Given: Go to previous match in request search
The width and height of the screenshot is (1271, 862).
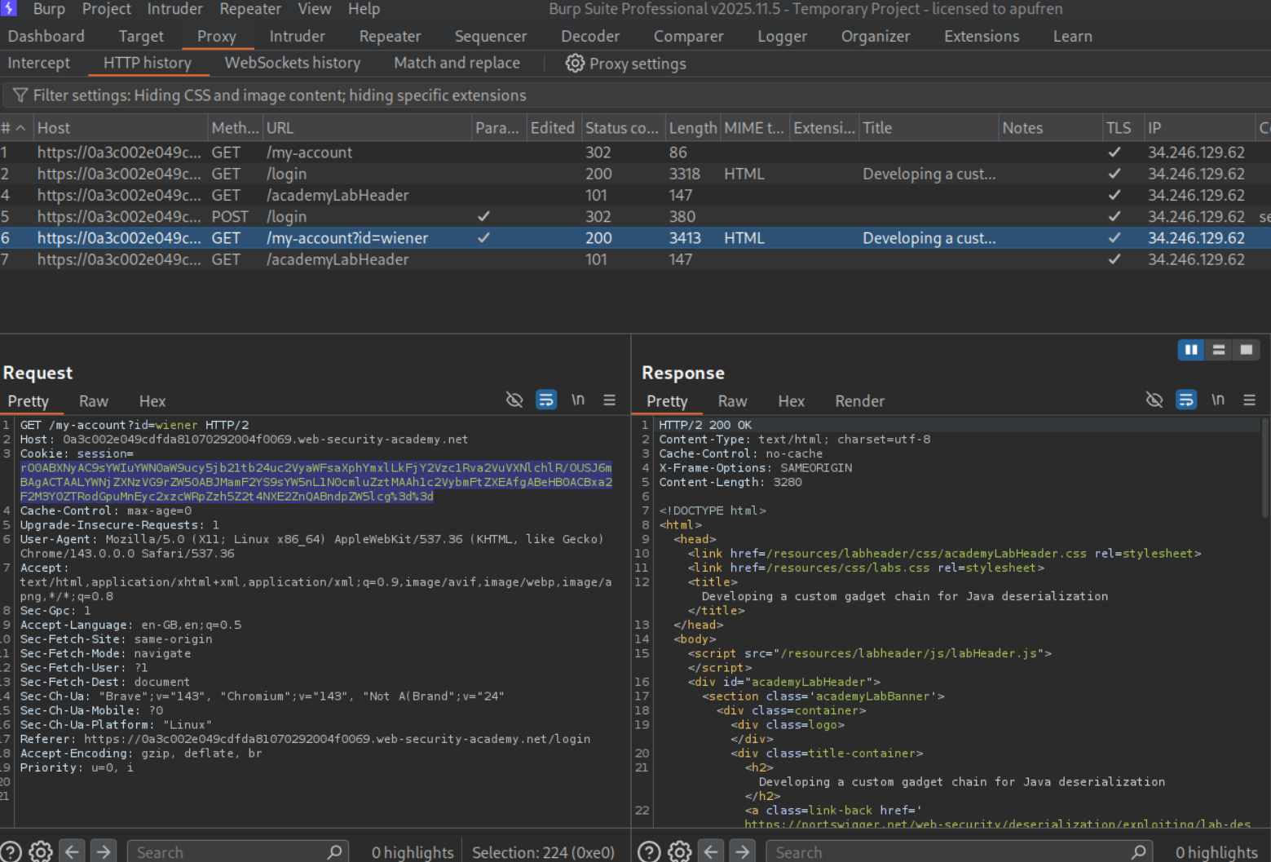Looking at the screenshot, I should point(72,851).
